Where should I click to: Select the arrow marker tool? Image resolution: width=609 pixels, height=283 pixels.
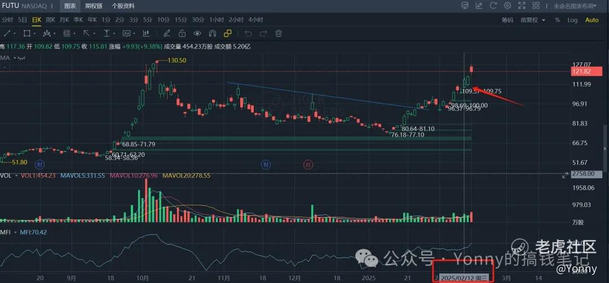click(x=86, y=33)
